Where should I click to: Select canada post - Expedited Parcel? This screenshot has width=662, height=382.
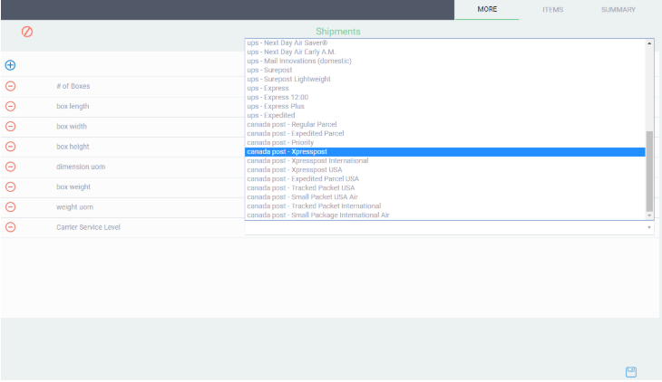click(x=445, y=134)
